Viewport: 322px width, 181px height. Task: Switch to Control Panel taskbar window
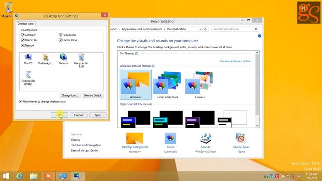[62, 176]
